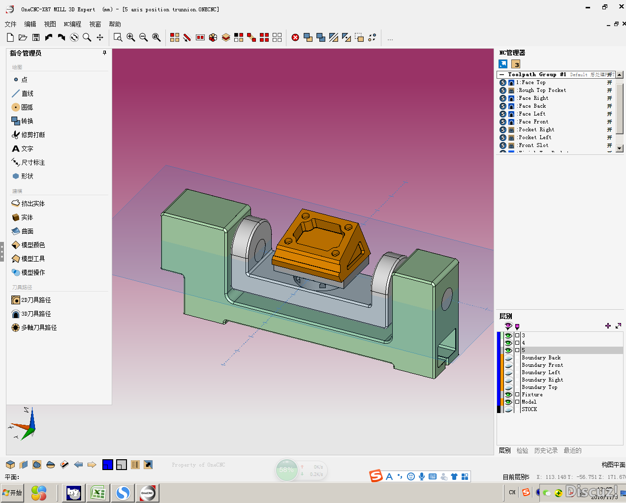
Task: Click the Zoom in magnifier
Action: pos(131,37)
